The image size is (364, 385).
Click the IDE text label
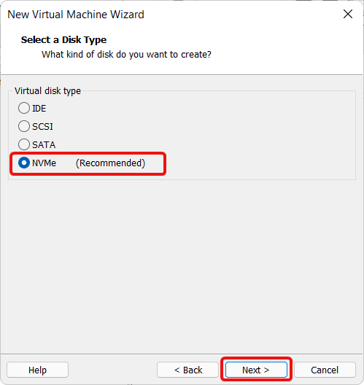(x=39, y=108)
